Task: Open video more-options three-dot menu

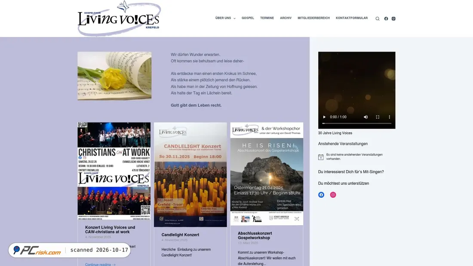Action: pos(390,117)
